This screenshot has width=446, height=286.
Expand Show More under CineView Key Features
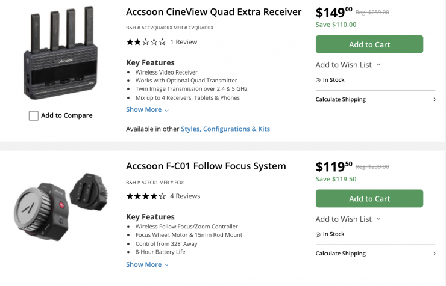pyautogui.click(x=147, y=109)
